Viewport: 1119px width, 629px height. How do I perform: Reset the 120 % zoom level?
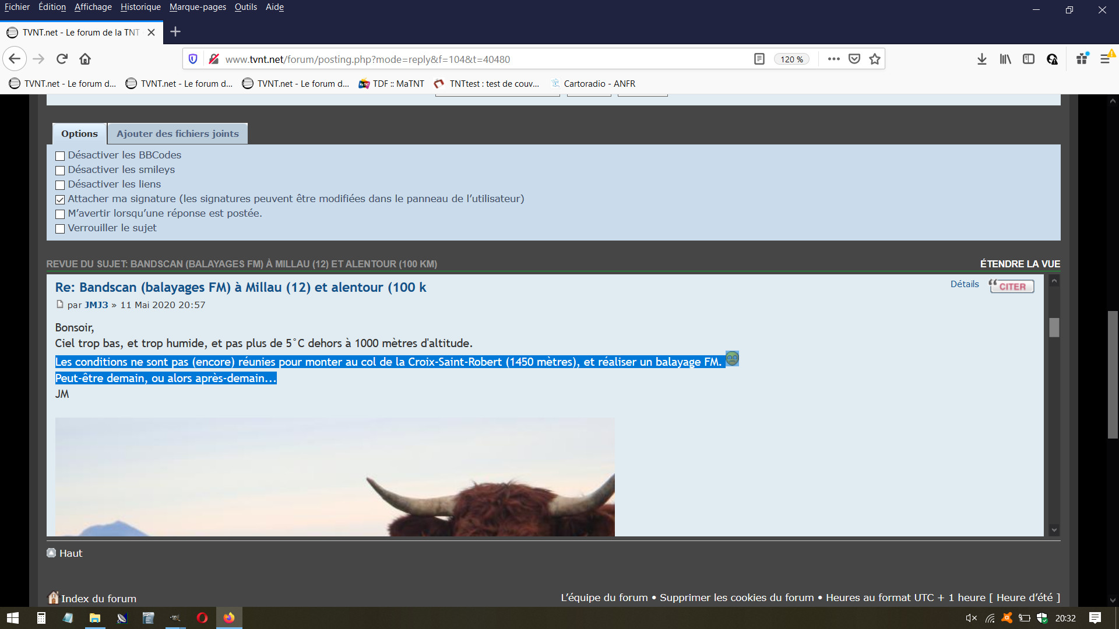click(x=791, y=59)
